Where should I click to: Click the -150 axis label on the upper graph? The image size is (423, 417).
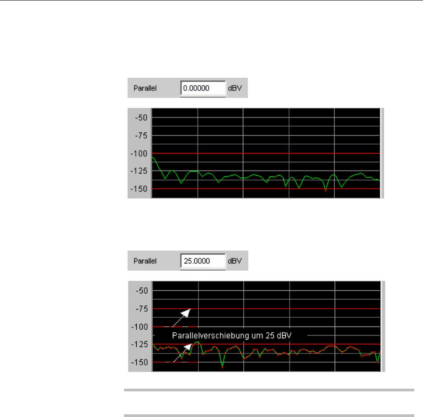click(139, 189)
